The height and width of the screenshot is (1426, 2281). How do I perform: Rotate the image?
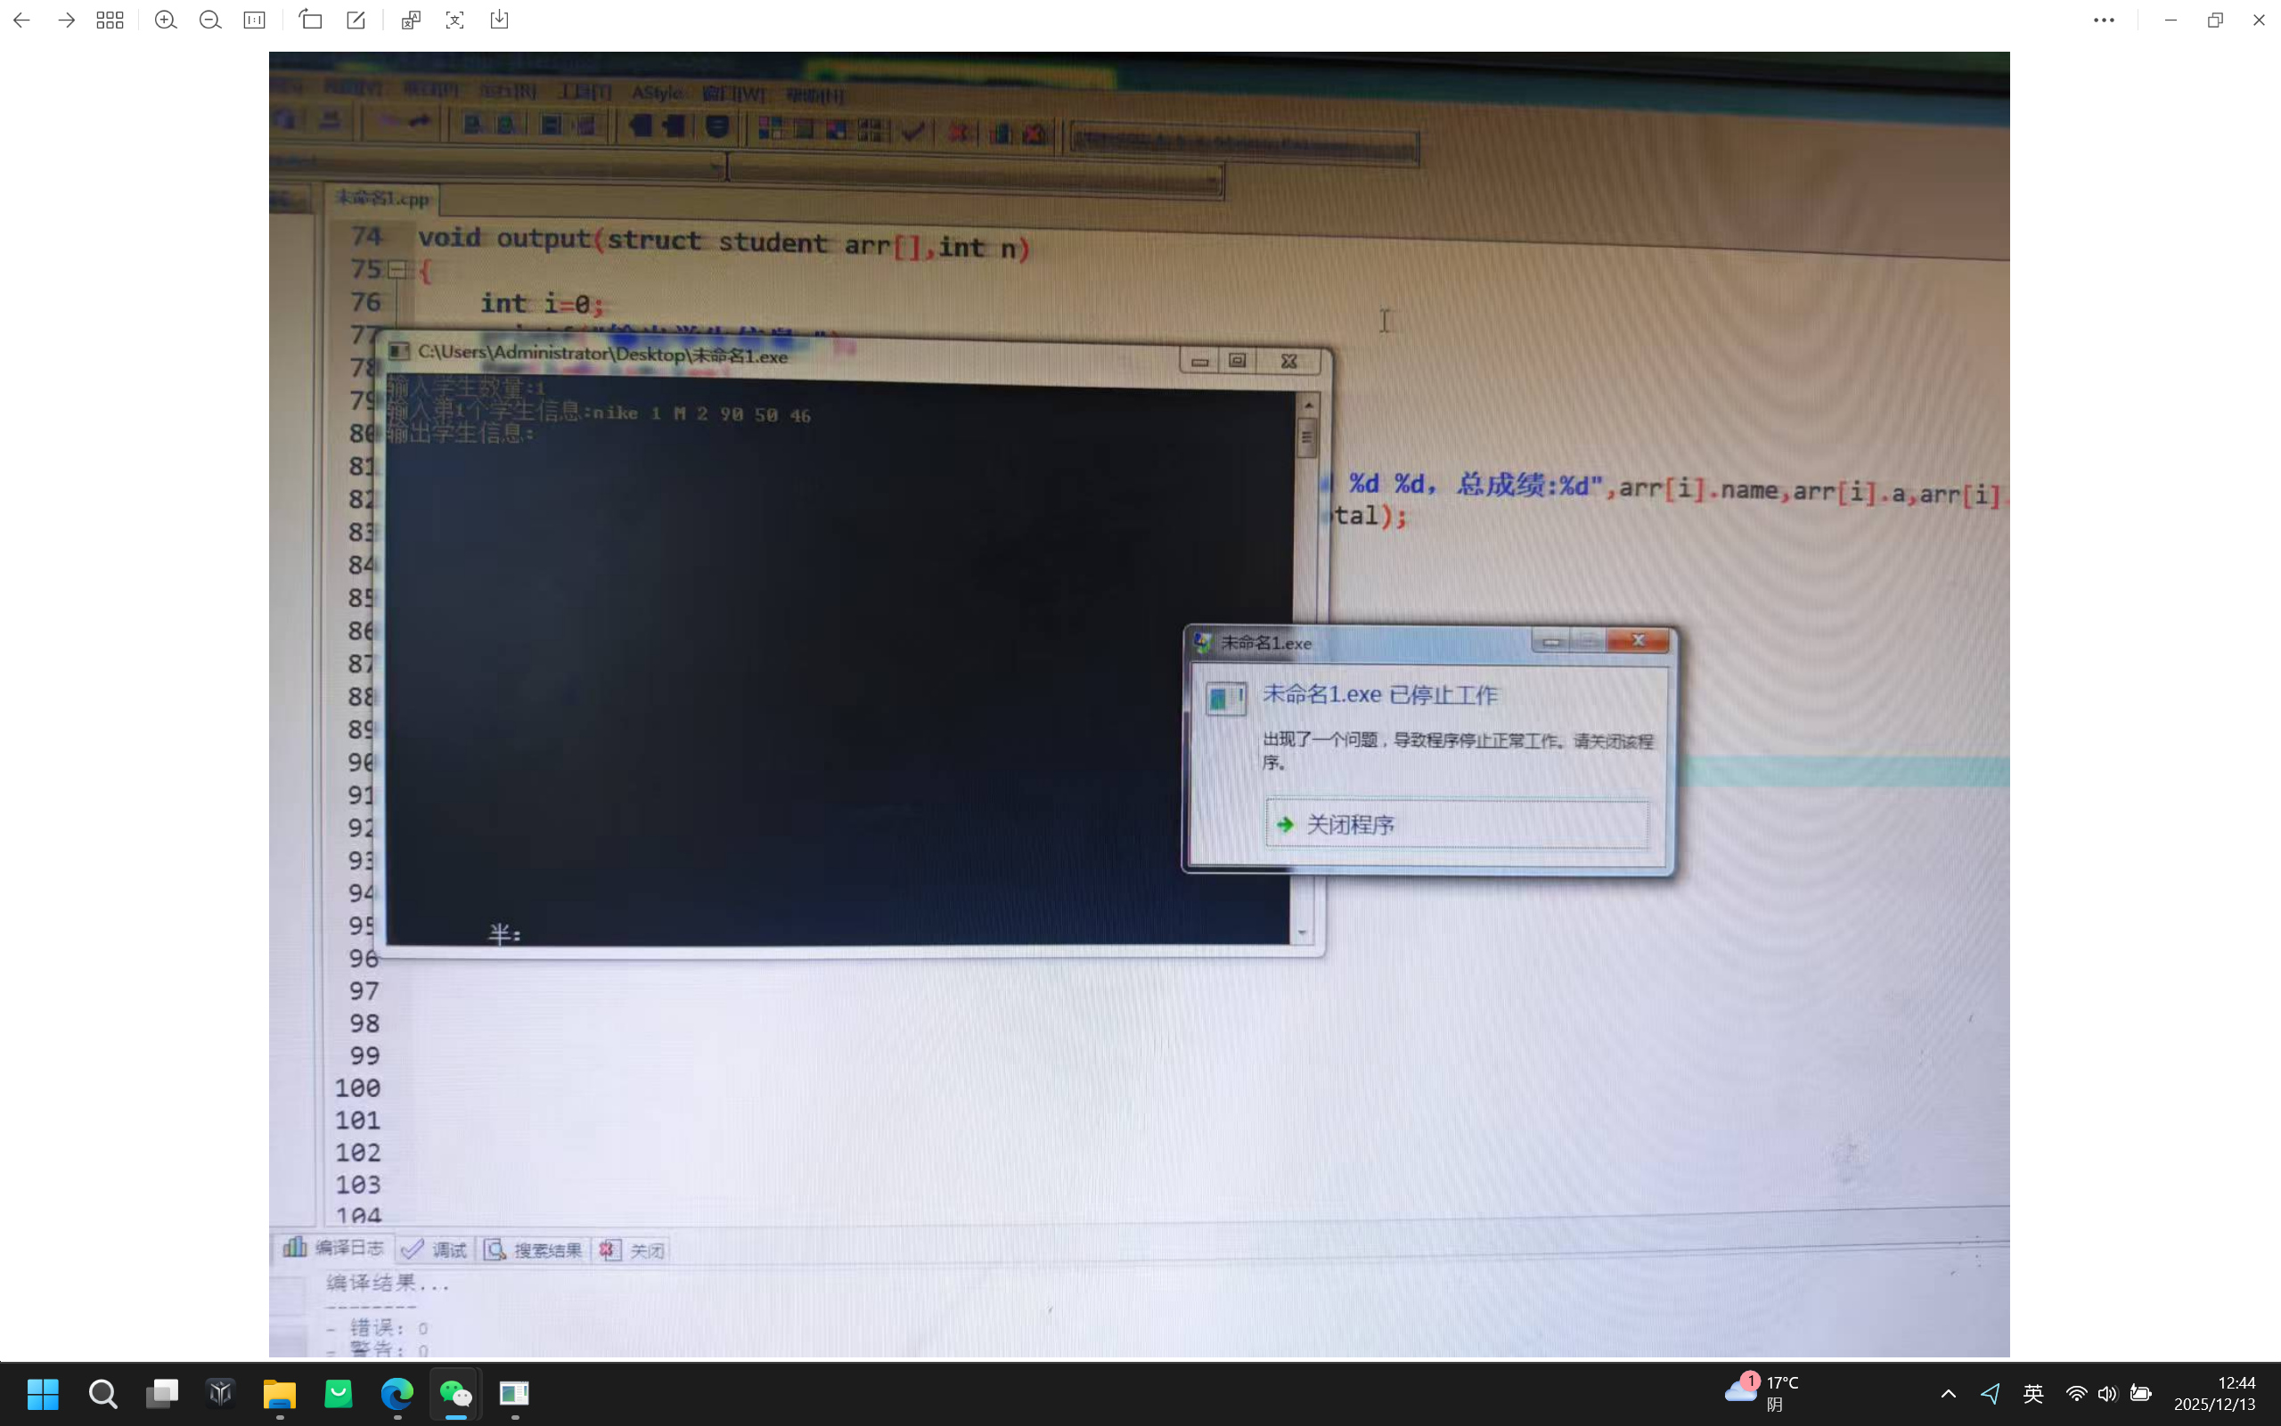(x=311, y=20)
